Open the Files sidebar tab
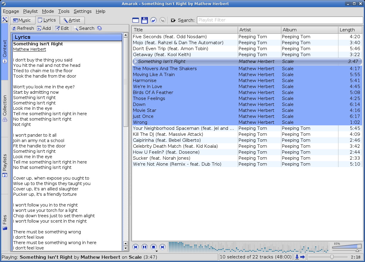This screenshot has width=365, height=262. coord(4,222)
